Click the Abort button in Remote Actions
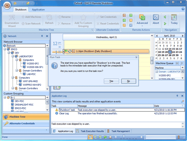The image size is (187, 141). click(156, 20)
